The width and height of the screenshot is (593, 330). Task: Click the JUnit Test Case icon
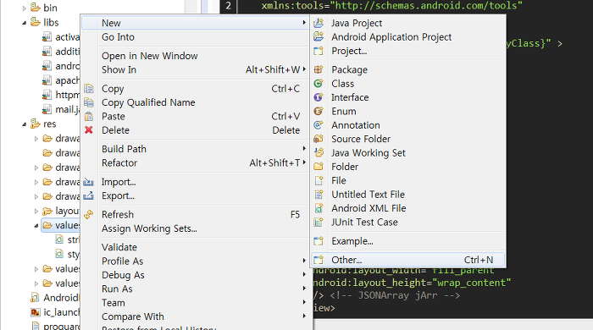[x=319, y=222]
